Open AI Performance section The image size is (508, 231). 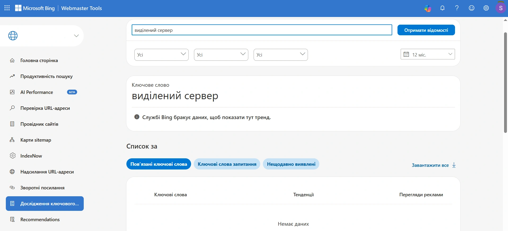coord(37,92)
